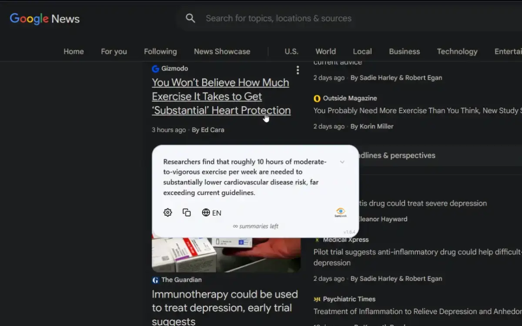The image size is (522, 326).
Task: Click the By Ed Cara byline
Action: [208, 130]
